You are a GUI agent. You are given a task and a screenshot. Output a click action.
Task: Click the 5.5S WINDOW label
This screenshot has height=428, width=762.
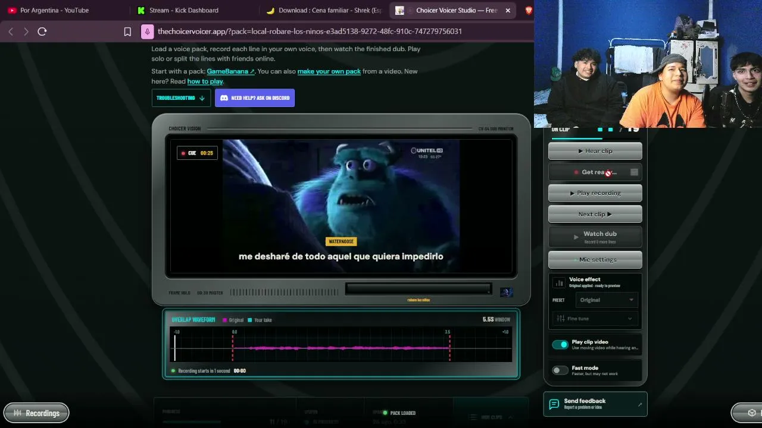[x=496, y=320]
